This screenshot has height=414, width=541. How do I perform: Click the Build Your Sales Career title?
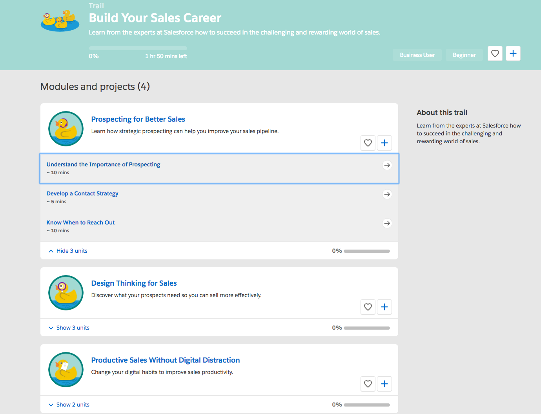(155, 18)
